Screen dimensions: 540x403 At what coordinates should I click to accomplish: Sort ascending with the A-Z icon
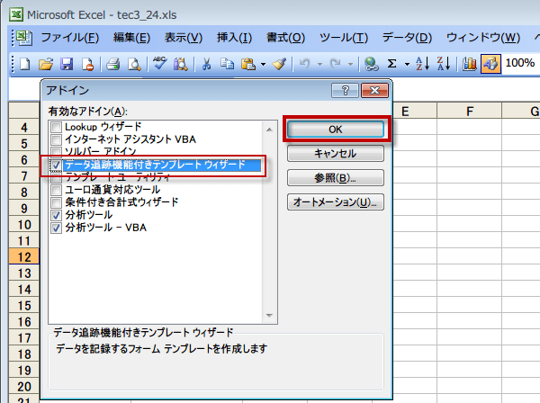(423, 64)
